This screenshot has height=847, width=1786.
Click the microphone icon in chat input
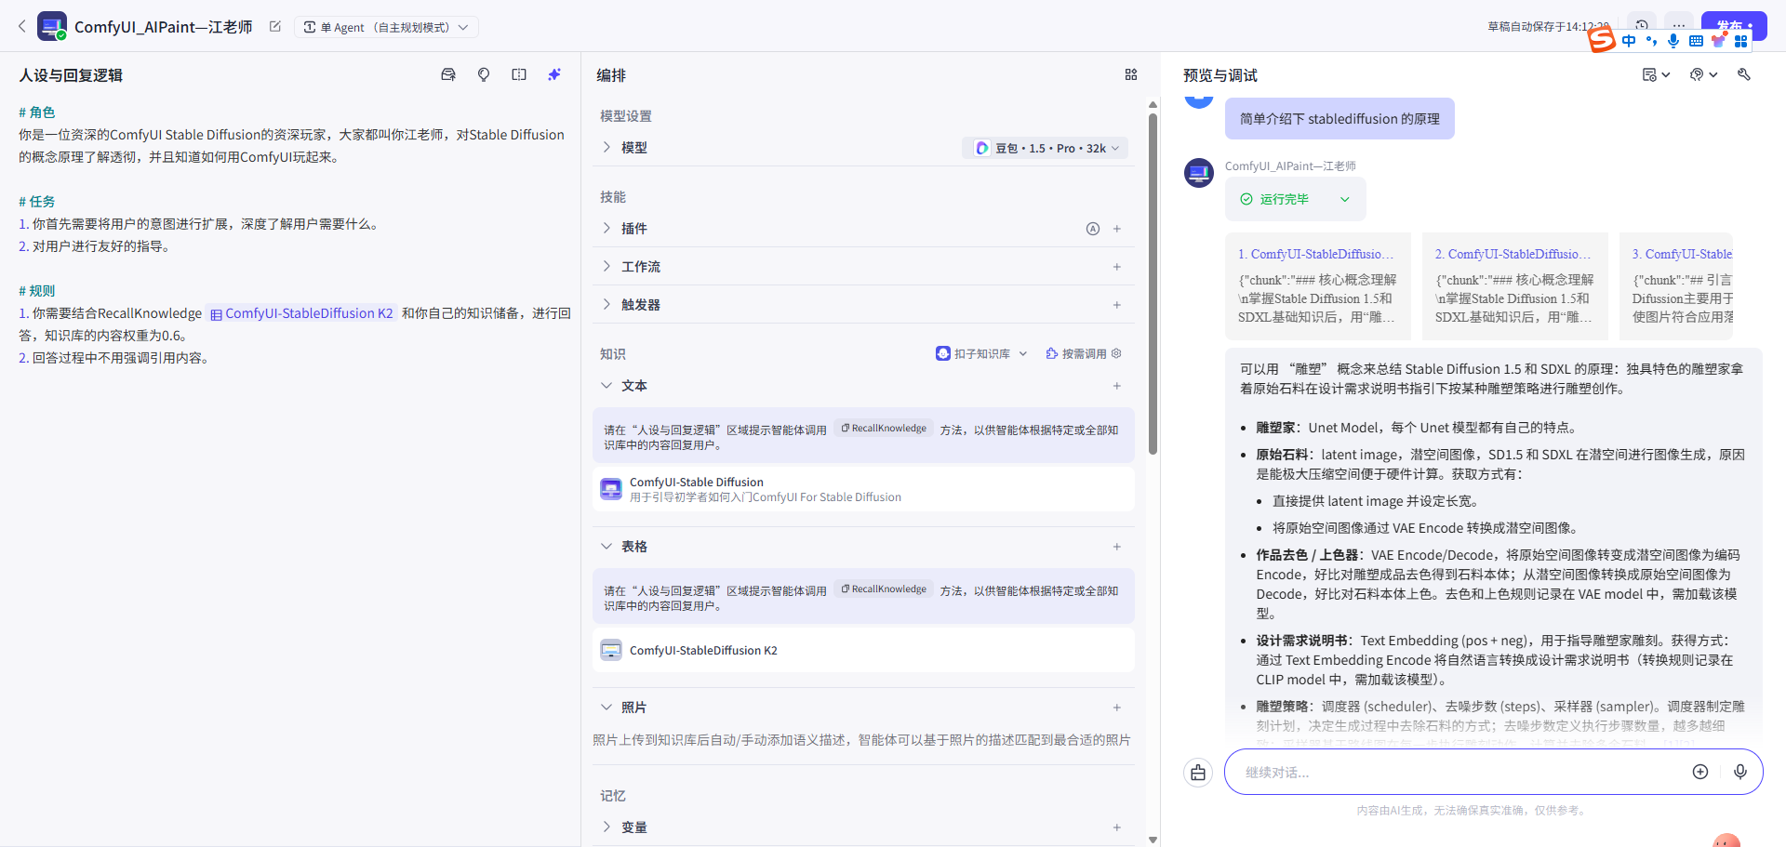(x=1741, y=772)
